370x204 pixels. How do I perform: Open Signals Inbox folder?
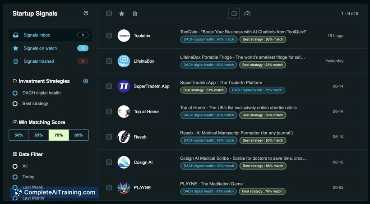[x=50, y=35]
